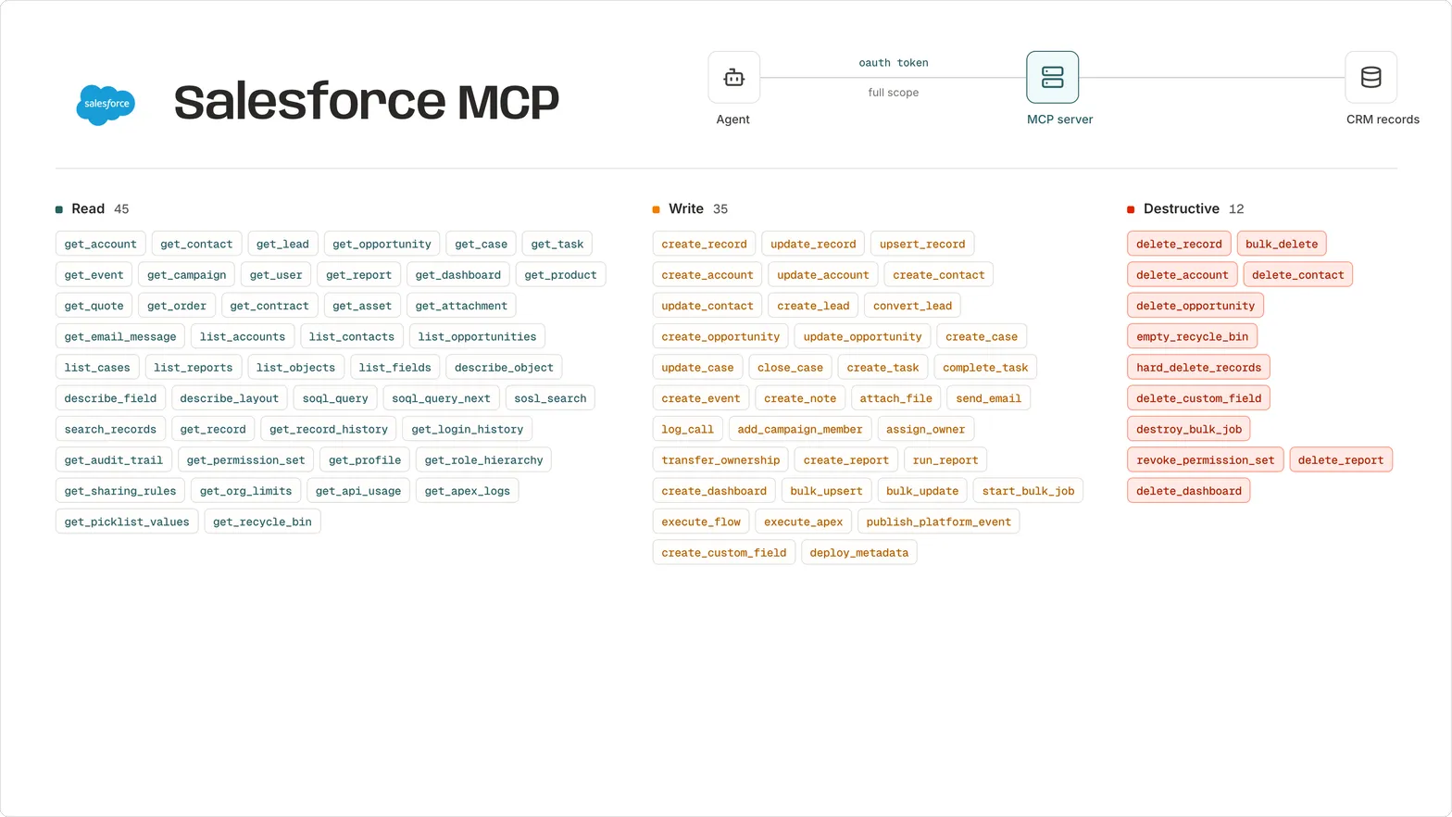Click the oauth token label
1452x817 pixels.
pyautogui.click(x=894, y=63)
